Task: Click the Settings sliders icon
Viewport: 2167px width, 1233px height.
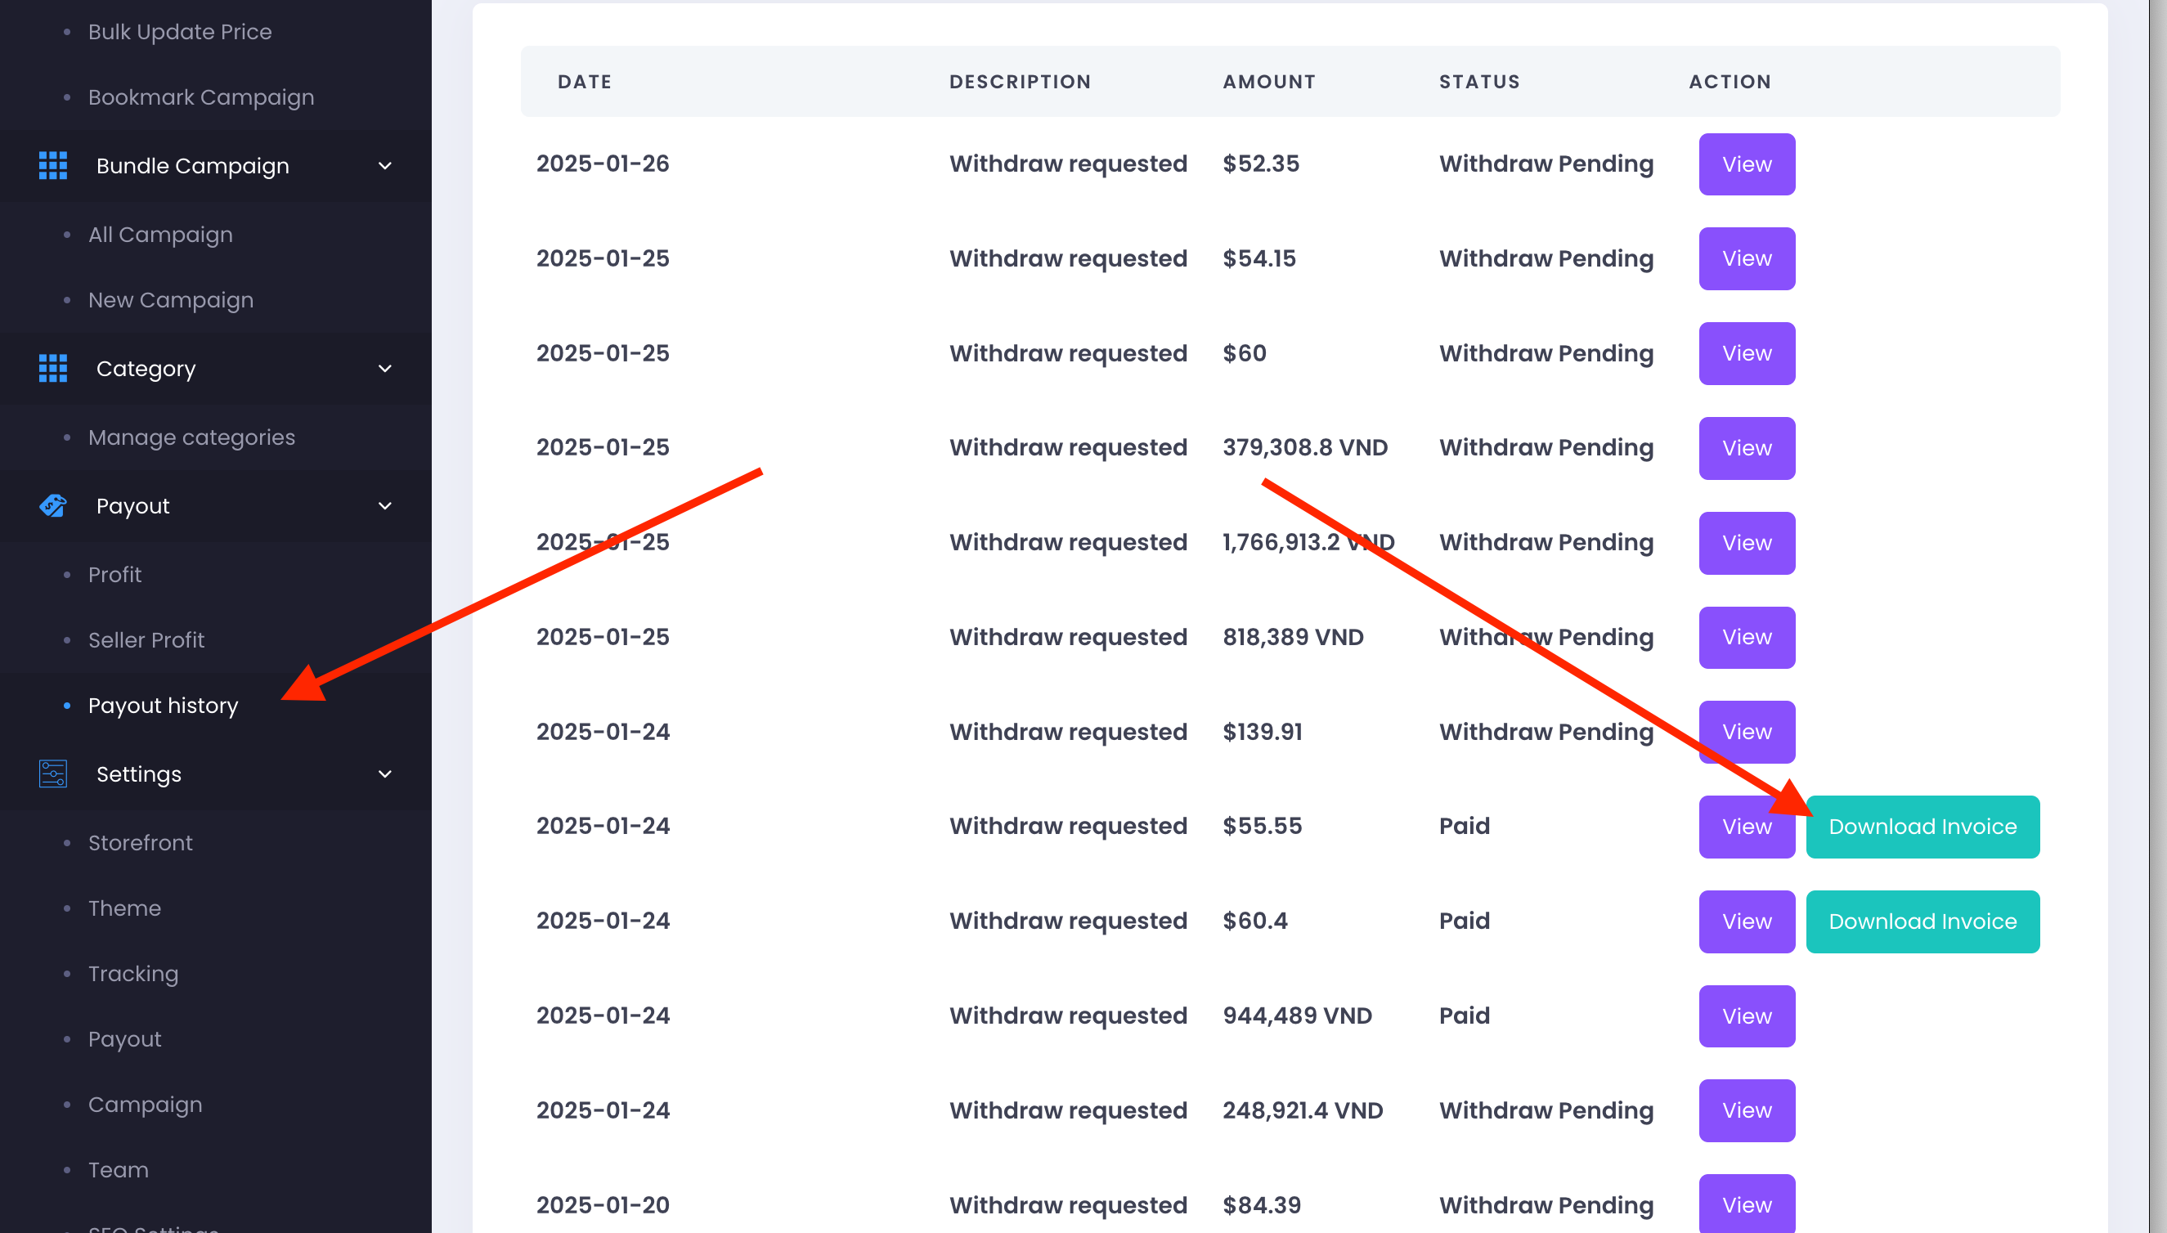Action: click(52, 774)
